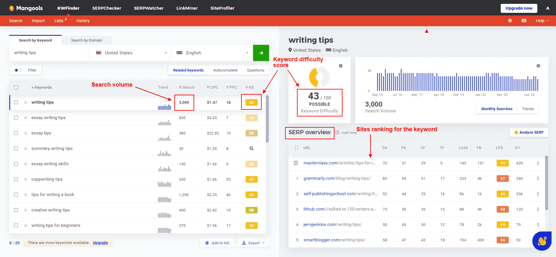The width and height of the screenshot is (556, 257).
Task: Check the 'essay writing skills' checkbox
Action: click(x=16, y=164)
